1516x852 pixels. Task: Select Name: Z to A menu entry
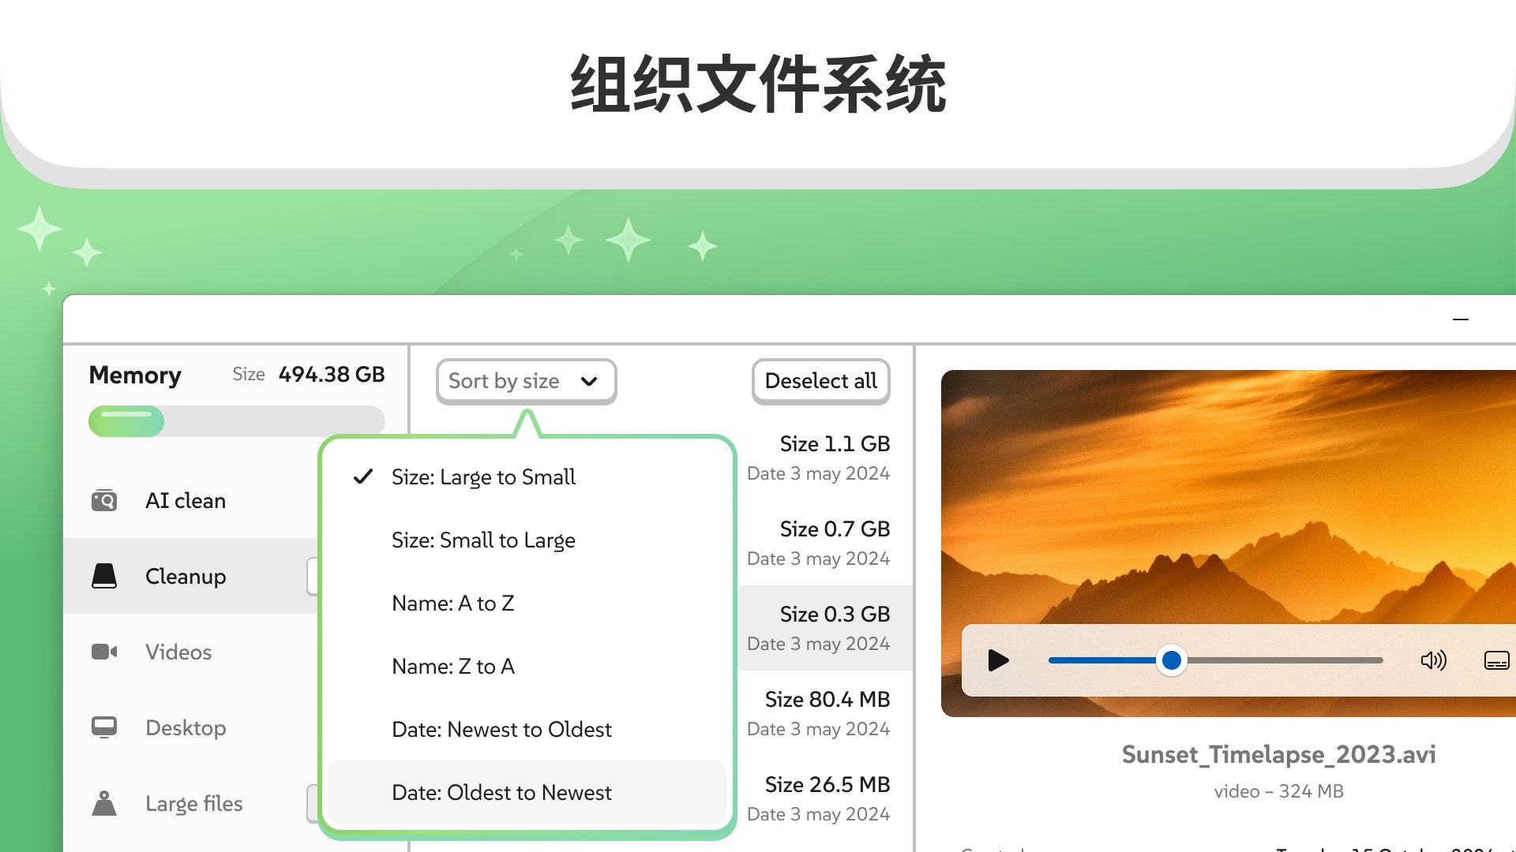[452, 666]
